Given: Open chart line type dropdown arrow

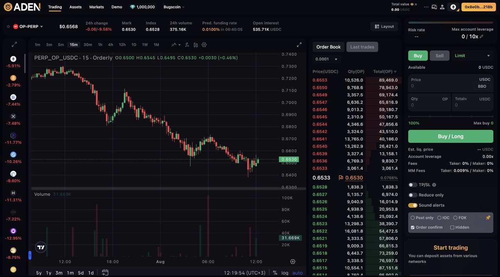Looking at the screenshot, I should click(x=179, y=45).
